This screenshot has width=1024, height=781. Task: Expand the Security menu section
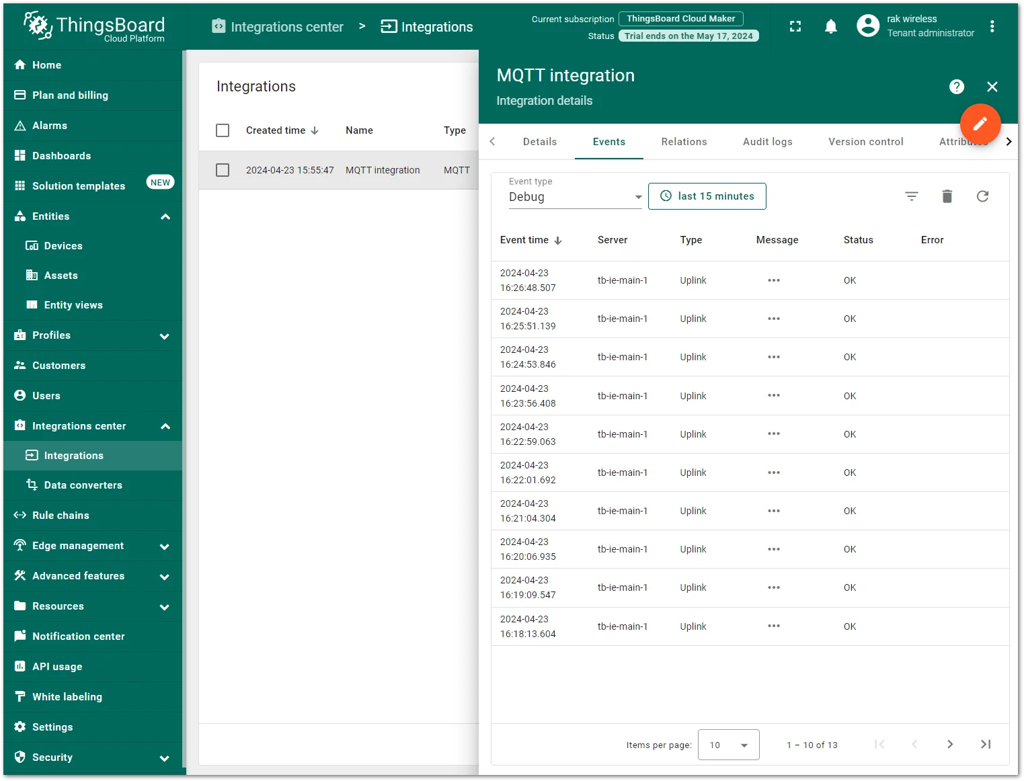(165, 758)
